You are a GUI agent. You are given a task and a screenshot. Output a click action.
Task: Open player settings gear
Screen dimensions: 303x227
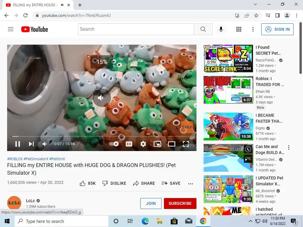pos(143,144)
